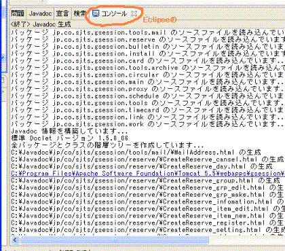
Task: Click the gsession.proxy package line
Action: pos(147,89)
